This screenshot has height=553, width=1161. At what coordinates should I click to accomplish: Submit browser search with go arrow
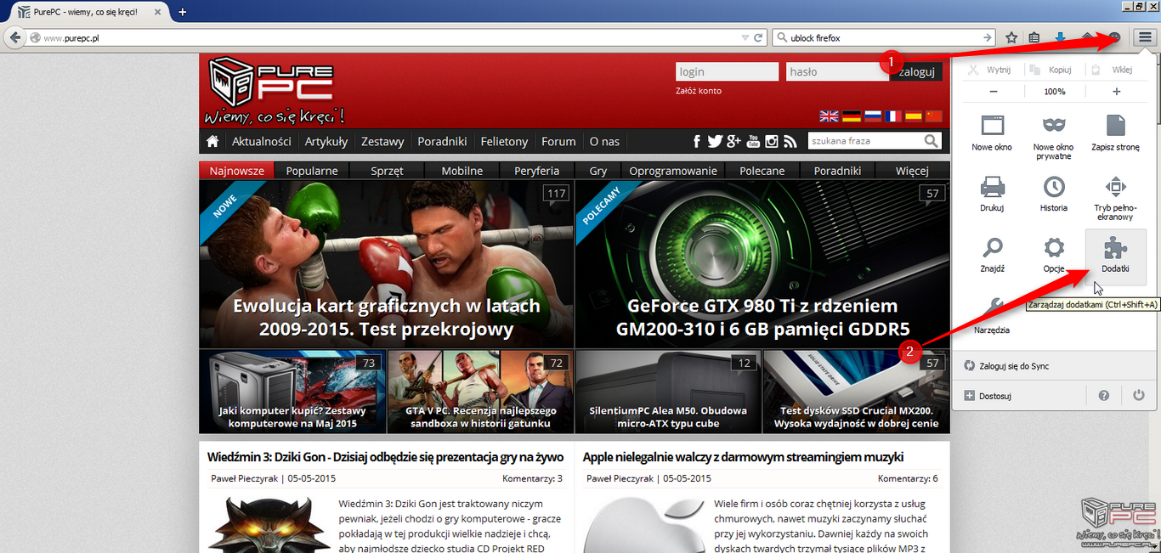click(987, 38)
